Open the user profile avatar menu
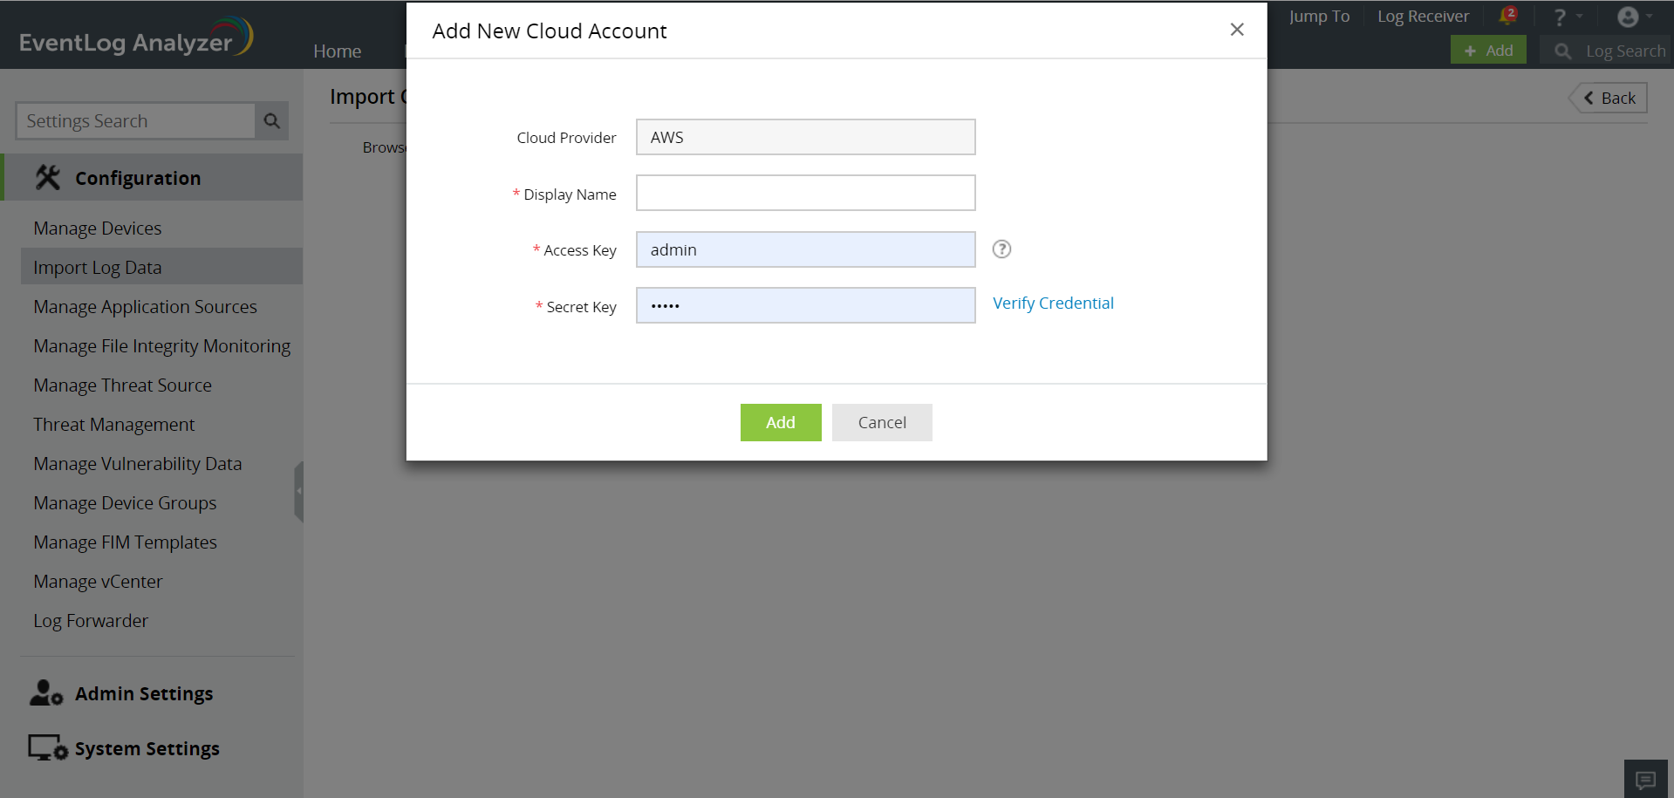The width and height of the screenshot is (1674, 798). [x=1628, y=17]
